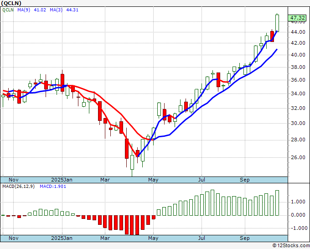
Task: Click May on the MACD panel axis
Action: coord(153,238)
